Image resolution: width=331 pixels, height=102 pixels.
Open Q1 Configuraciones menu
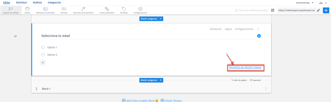pos(244,29)
